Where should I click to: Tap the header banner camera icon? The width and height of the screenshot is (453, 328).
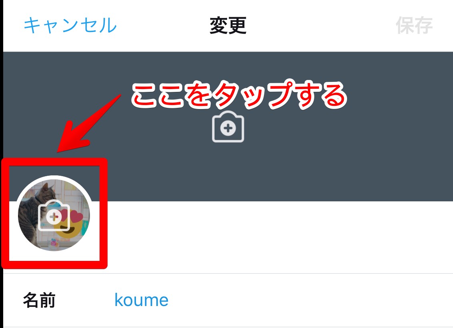coord(228,127)
